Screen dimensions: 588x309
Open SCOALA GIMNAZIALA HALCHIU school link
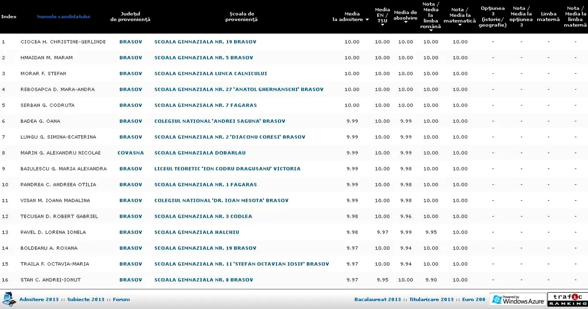tap(197, 232)
